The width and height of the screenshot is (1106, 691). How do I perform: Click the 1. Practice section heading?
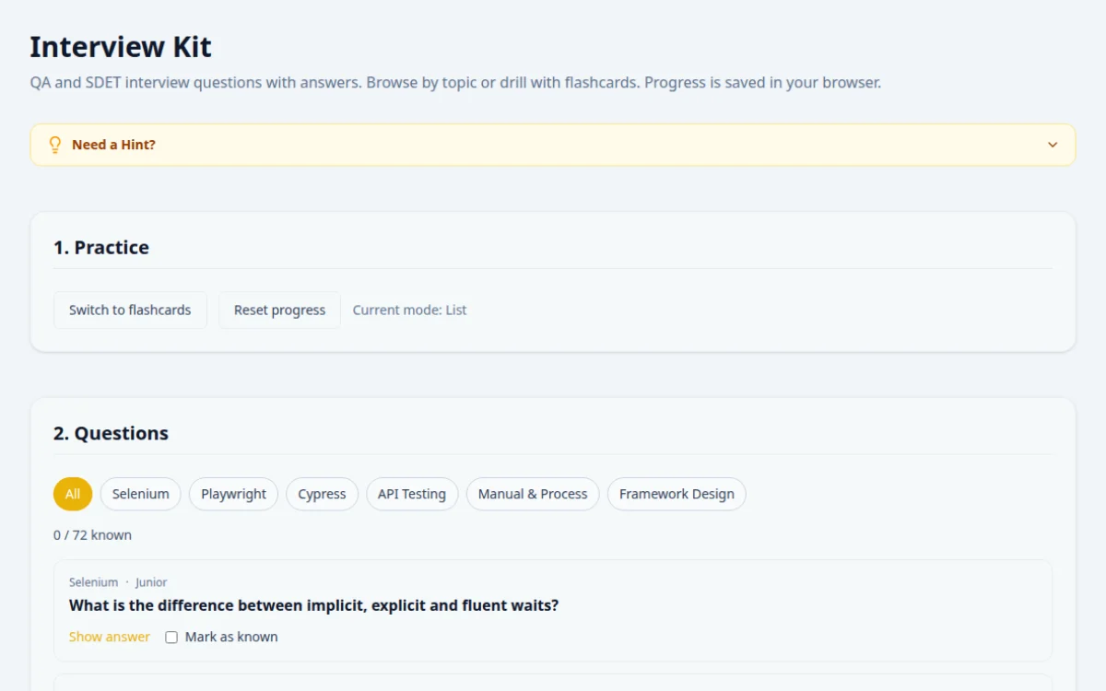click(x=101, y=247)
